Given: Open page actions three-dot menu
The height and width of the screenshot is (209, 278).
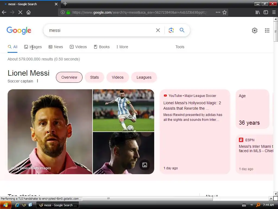Looking at the screenshot, I should click(x=218, y=12).
